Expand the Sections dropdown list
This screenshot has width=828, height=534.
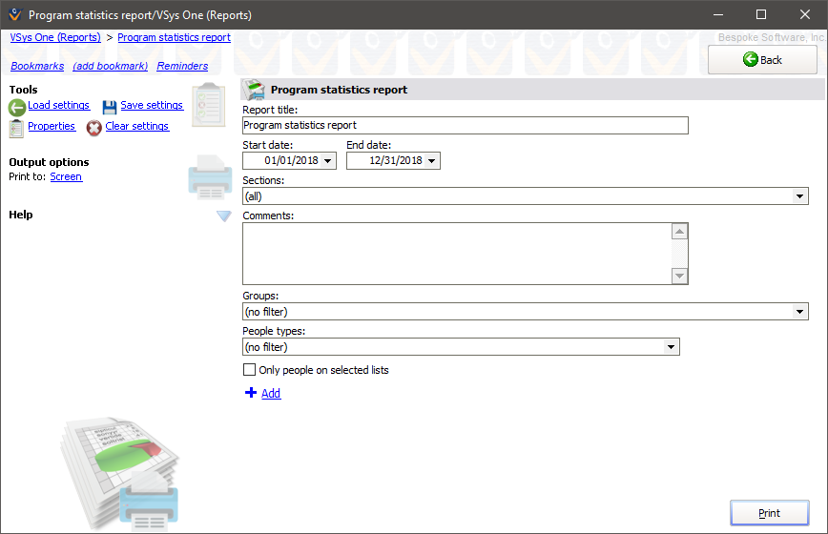tap(800, 196)
